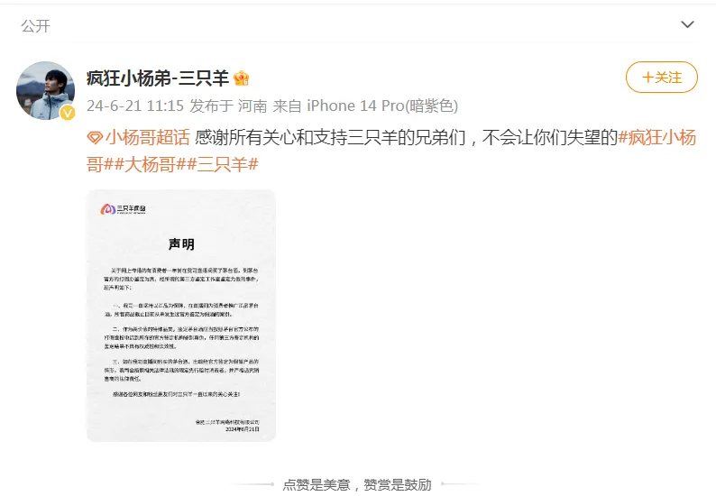Screen dimensions: 716x496
Task: Open the post timestamp 24-6-21 11:15
Action: (x=135, y=106)
